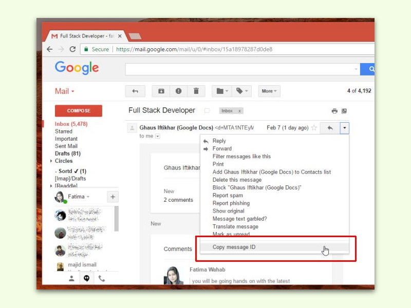Open the Starred folder
Image resolution: width=411 pixels, height=308 pixels.
tap(63, 131)
